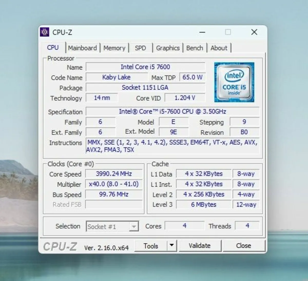
Task: Open the Memory tab
Action: pyautogui.click(x=114, y=48)
